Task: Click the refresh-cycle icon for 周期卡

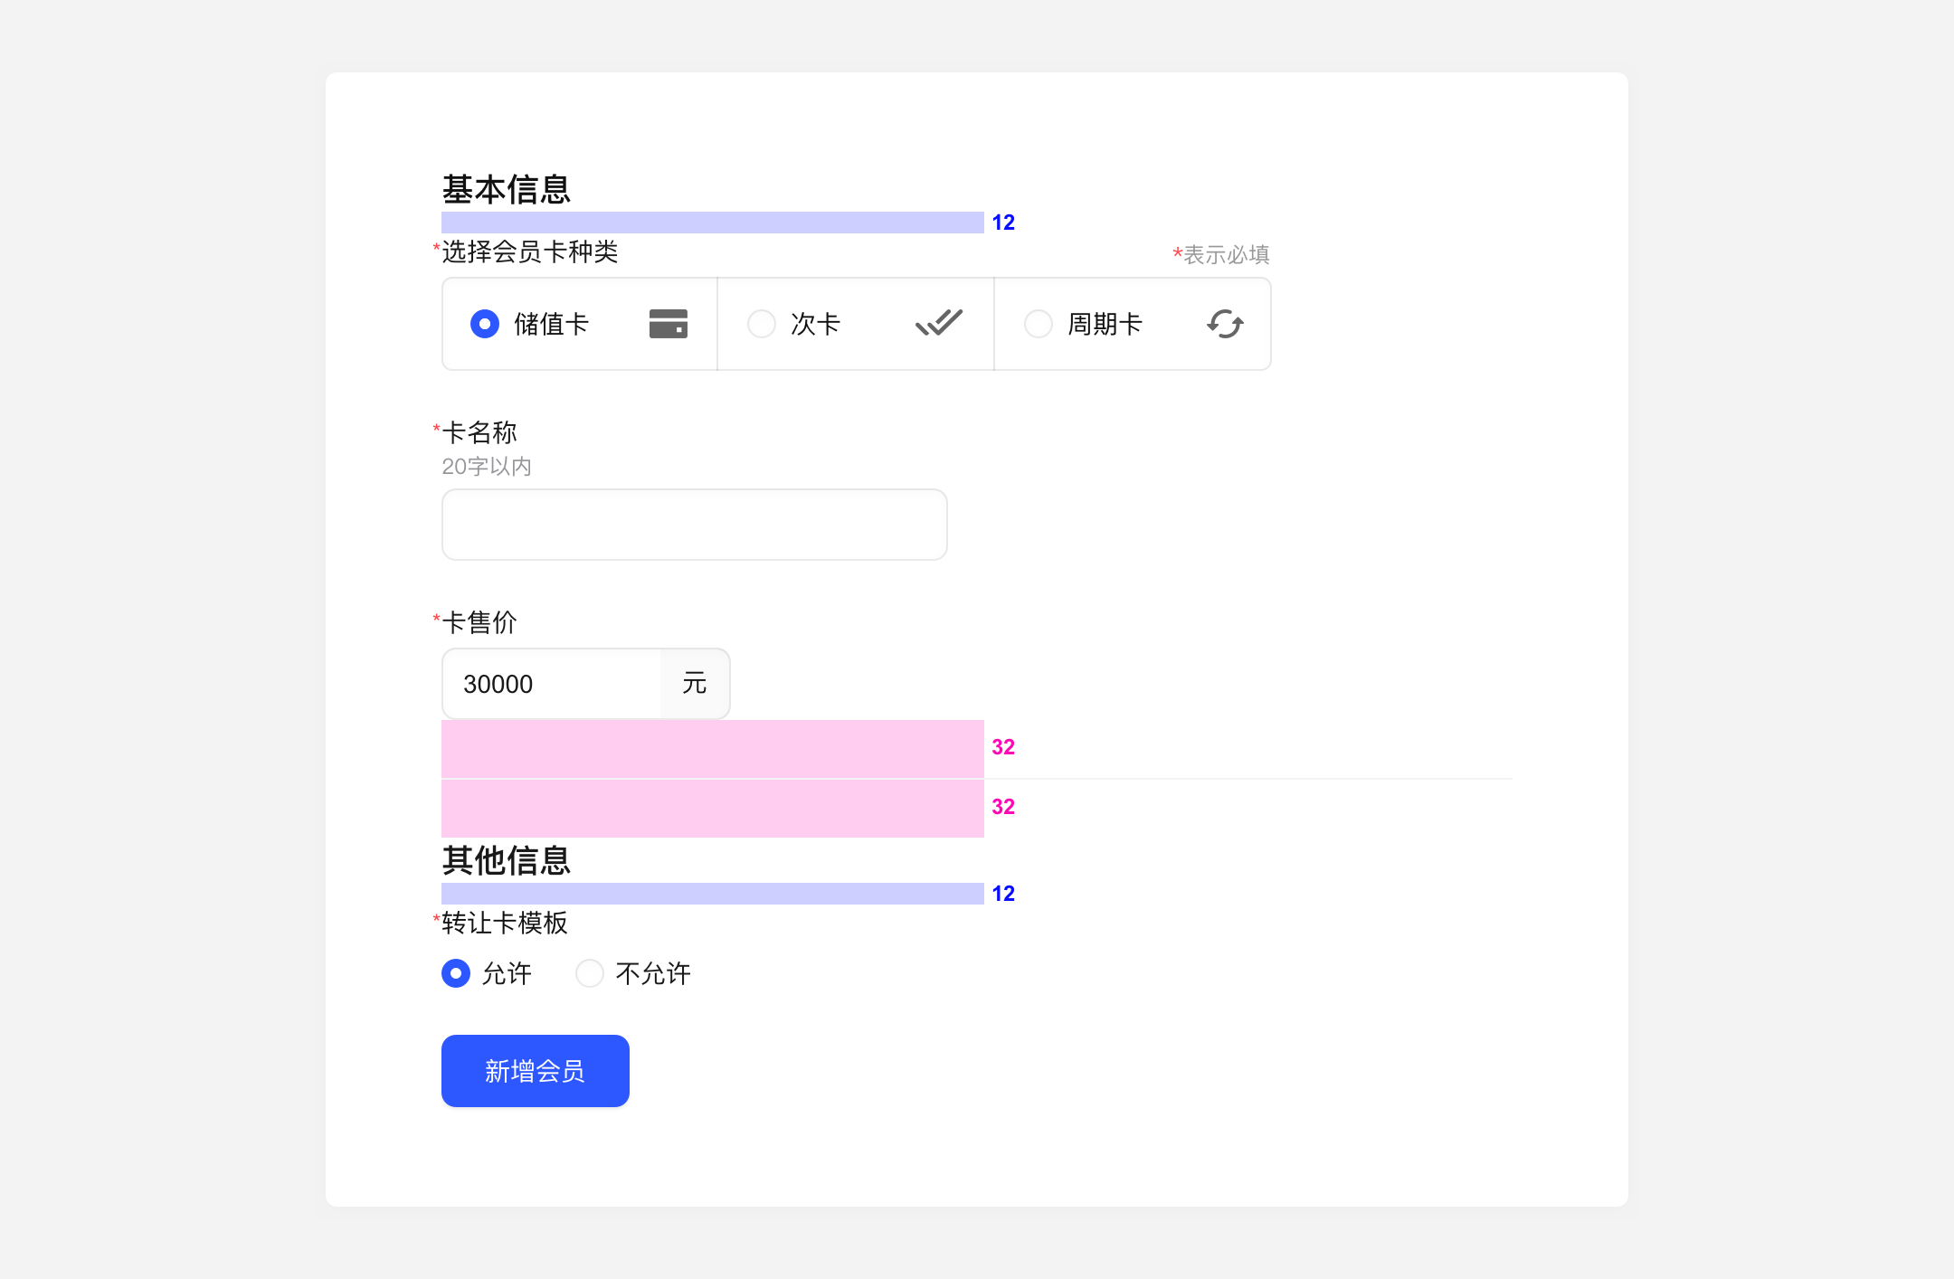Action: coord(1225,324)
